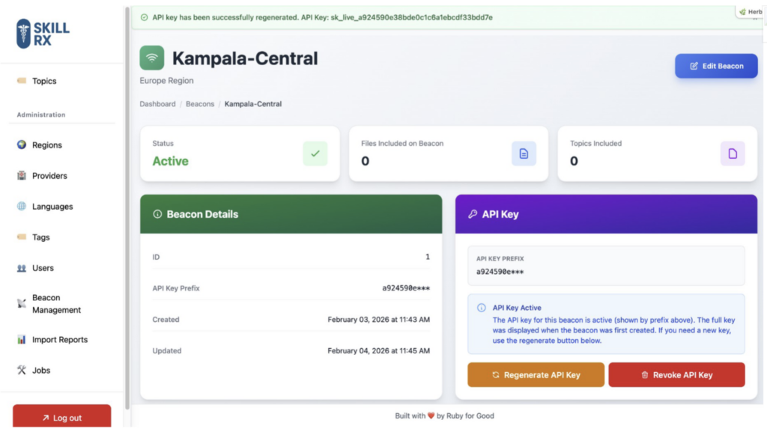Screen dimensions: 767x435
Task: Click the SkillRX logo
Action: tap(43, 34)
